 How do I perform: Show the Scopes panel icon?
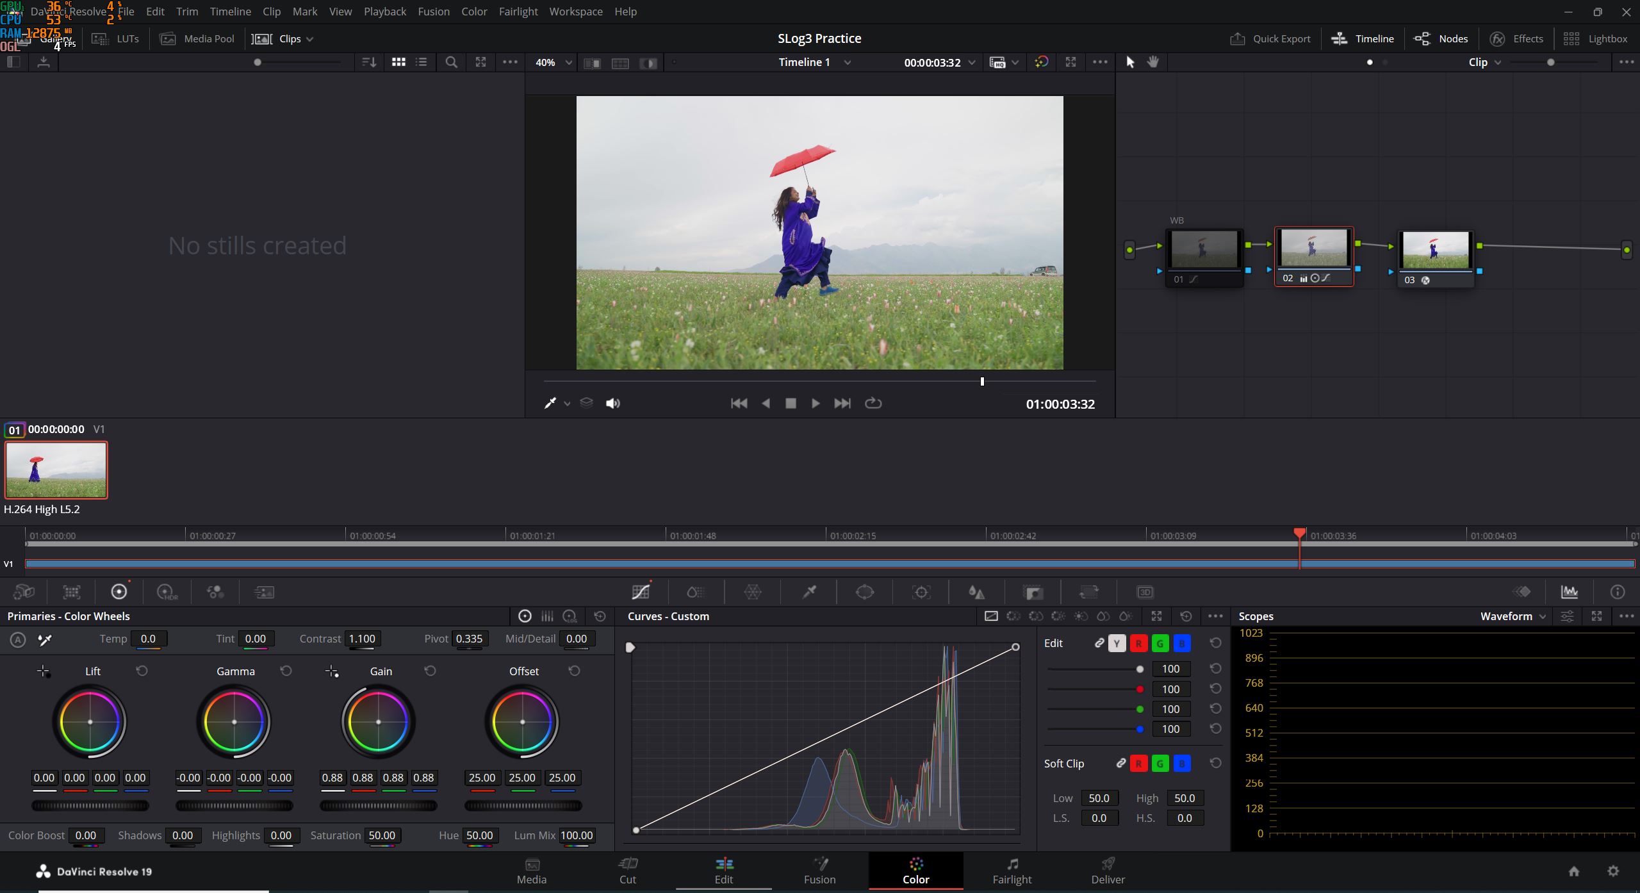pyautogui.click(x=1570, y=592)
